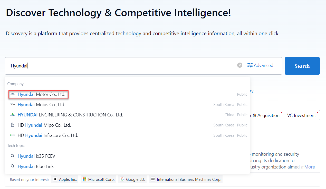Click the More link in news card
326x189 pixels.
click(x=310, y=167)
